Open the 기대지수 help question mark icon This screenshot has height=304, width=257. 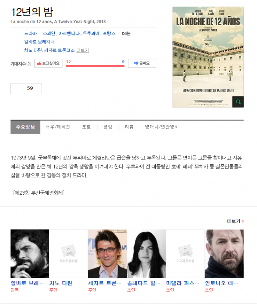pyautogui.click(x=29, y=64)
